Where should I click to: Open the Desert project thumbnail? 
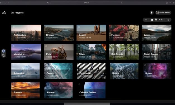91,33
